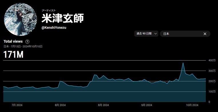Click the @KenshiYonezu channel handle
The image size is (218, 112).
click(x=54, y=28)
